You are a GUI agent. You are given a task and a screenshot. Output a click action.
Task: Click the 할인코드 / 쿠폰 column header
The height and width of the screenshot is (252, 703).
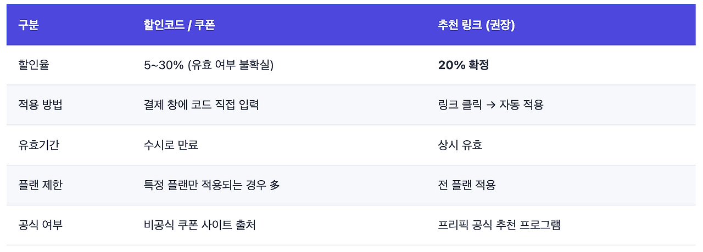point(178,25)
